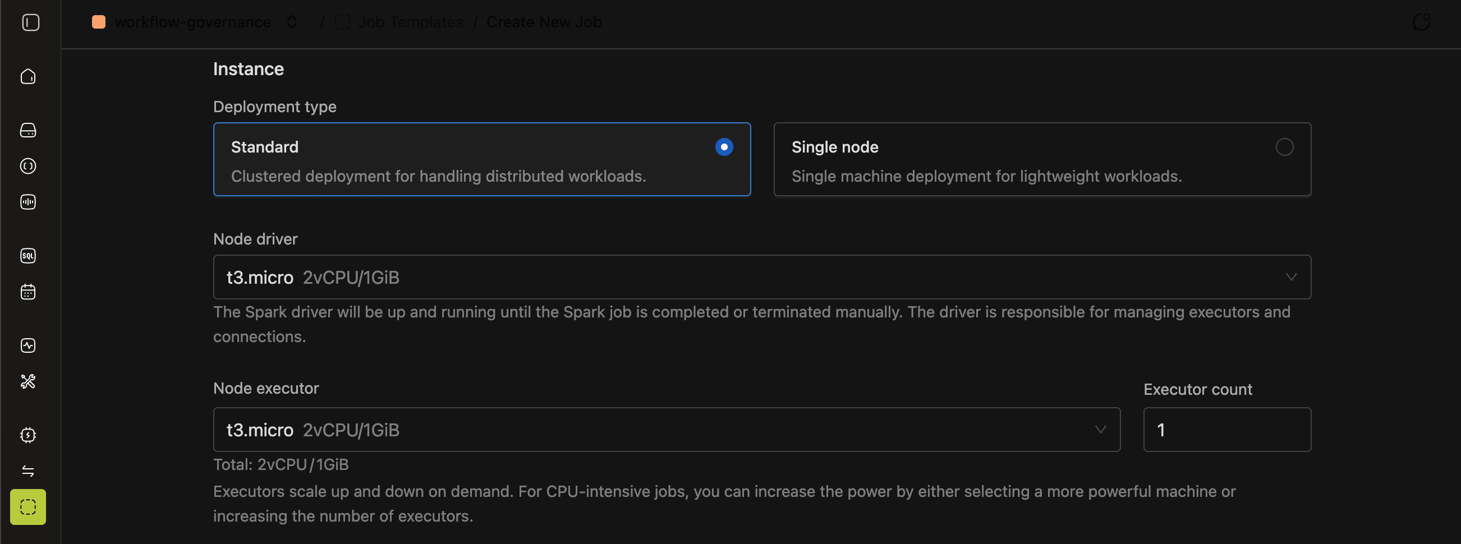The height and width of the screenshot is (544, 1461).
Task: Click the Node driver chevron arrow
Action: tap(1291, 277)
